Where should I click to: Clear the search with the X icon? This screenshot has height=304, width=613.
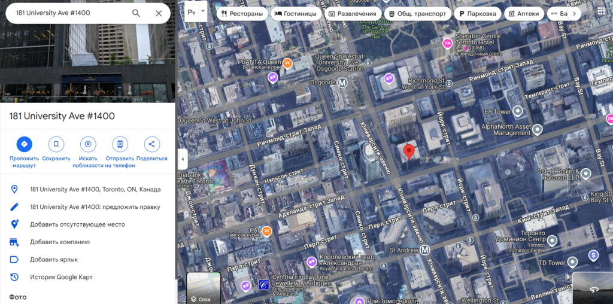tap(159, 13)
